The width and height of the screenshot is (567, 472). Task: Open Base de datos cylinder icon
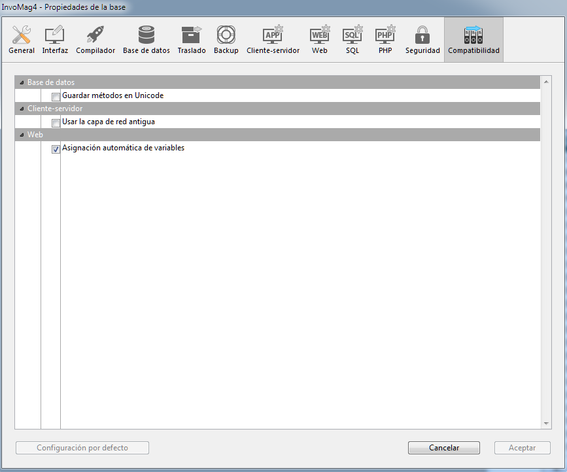point(146,35)
